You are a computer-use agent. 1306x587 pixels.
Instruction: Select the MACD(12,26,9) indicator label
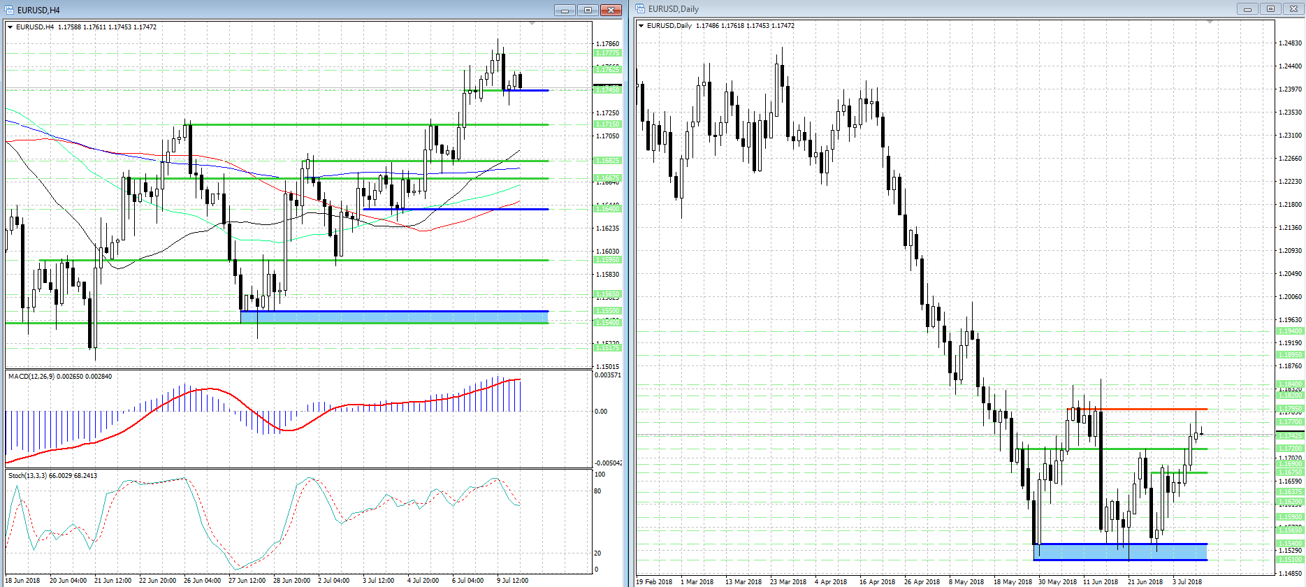click(60, 377)
